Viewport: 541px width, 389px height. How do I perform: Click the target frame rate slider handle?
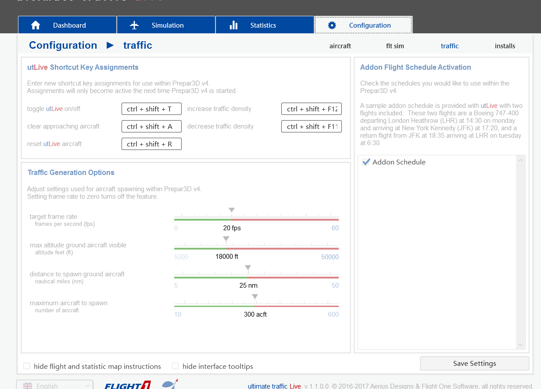(232, 211)
